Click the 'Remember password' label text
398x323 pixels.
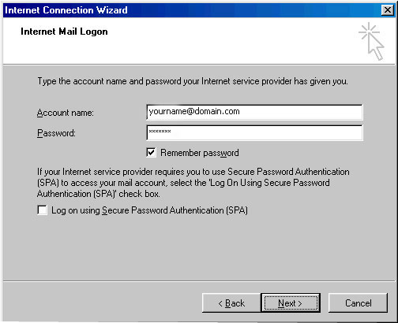200,153
